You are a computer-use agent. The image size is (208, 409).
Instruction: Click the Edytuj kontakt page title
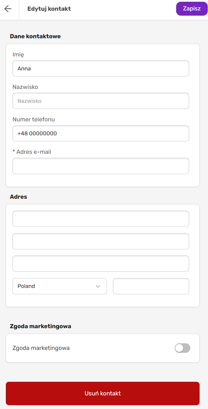coord(49,9)
